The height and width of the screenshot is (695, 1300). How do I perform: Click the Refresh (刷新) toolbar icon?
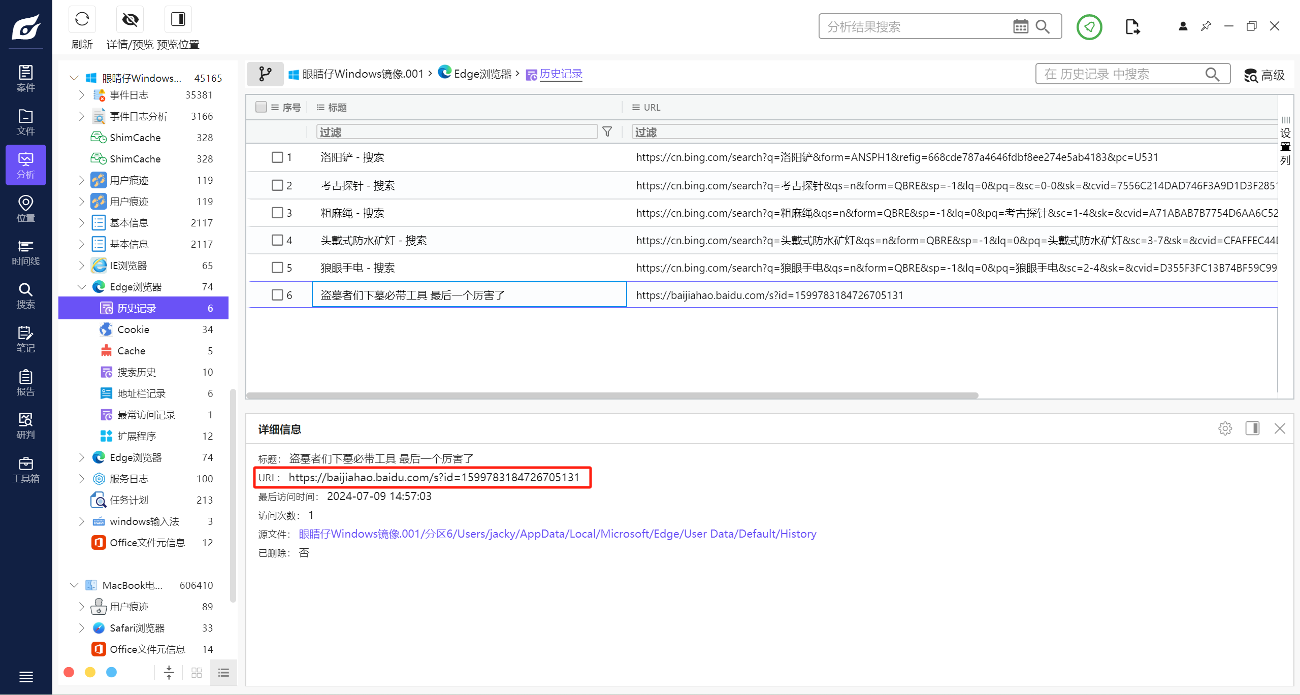[82, 20]
